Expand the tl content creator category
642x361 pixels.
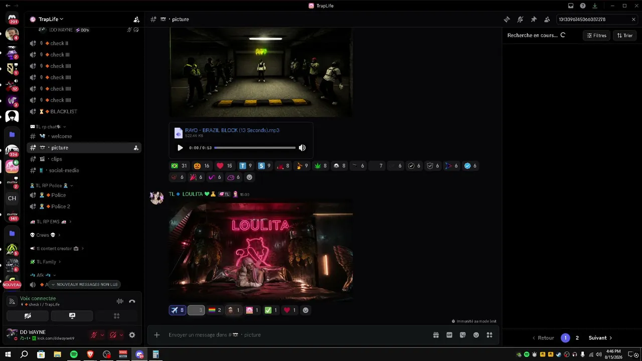point(57,249)
